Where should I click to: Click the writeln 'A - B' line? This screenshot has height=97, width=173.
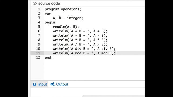80,36
